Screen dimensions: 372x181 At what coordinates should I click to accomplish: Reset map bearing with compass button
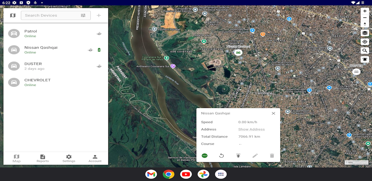point(365,24)
